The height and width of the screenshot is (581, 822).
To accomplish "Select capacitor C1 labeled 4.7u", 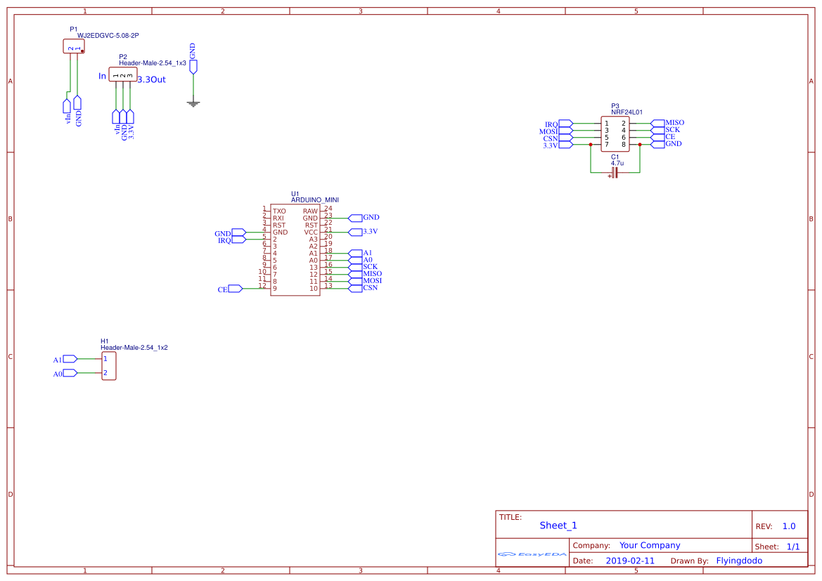I will (615, 171).
